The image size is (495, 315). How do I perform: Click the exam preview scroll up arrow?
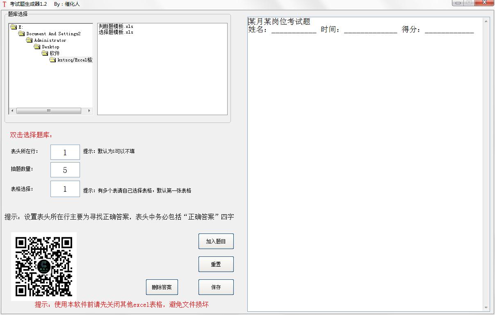coord(486,21)
